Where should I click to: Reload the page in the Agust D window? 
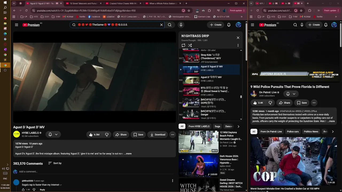coord(26,10)
